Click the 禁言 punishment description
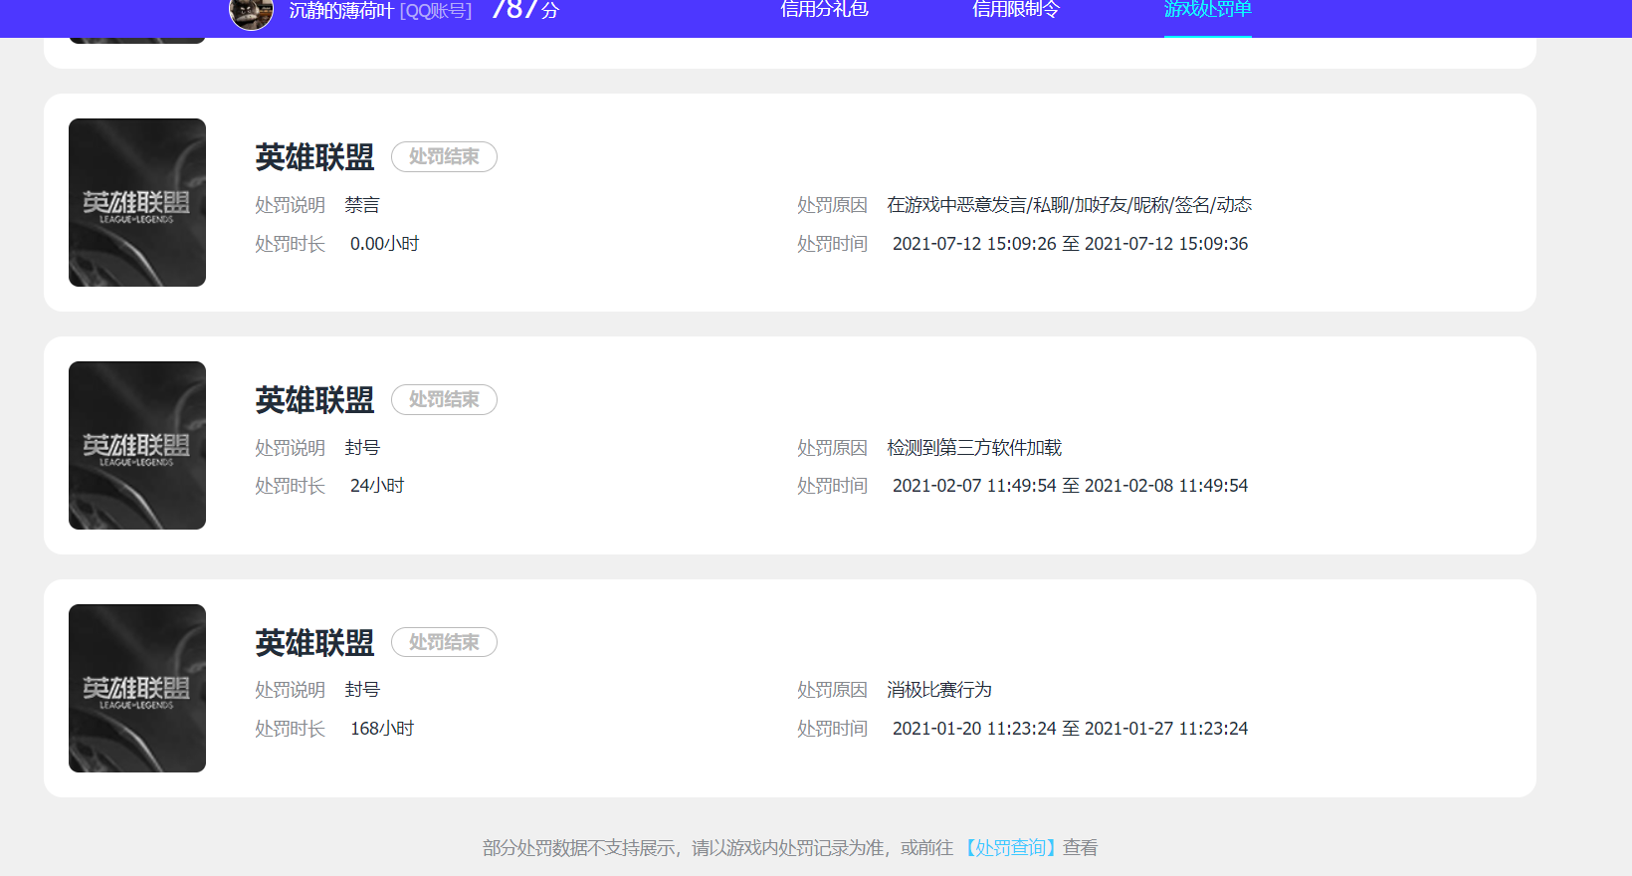Viewport: 1632px width, 876px height. point(362,205)
